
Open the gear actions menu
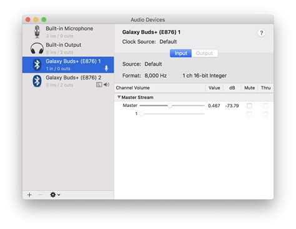click(55, 195)
